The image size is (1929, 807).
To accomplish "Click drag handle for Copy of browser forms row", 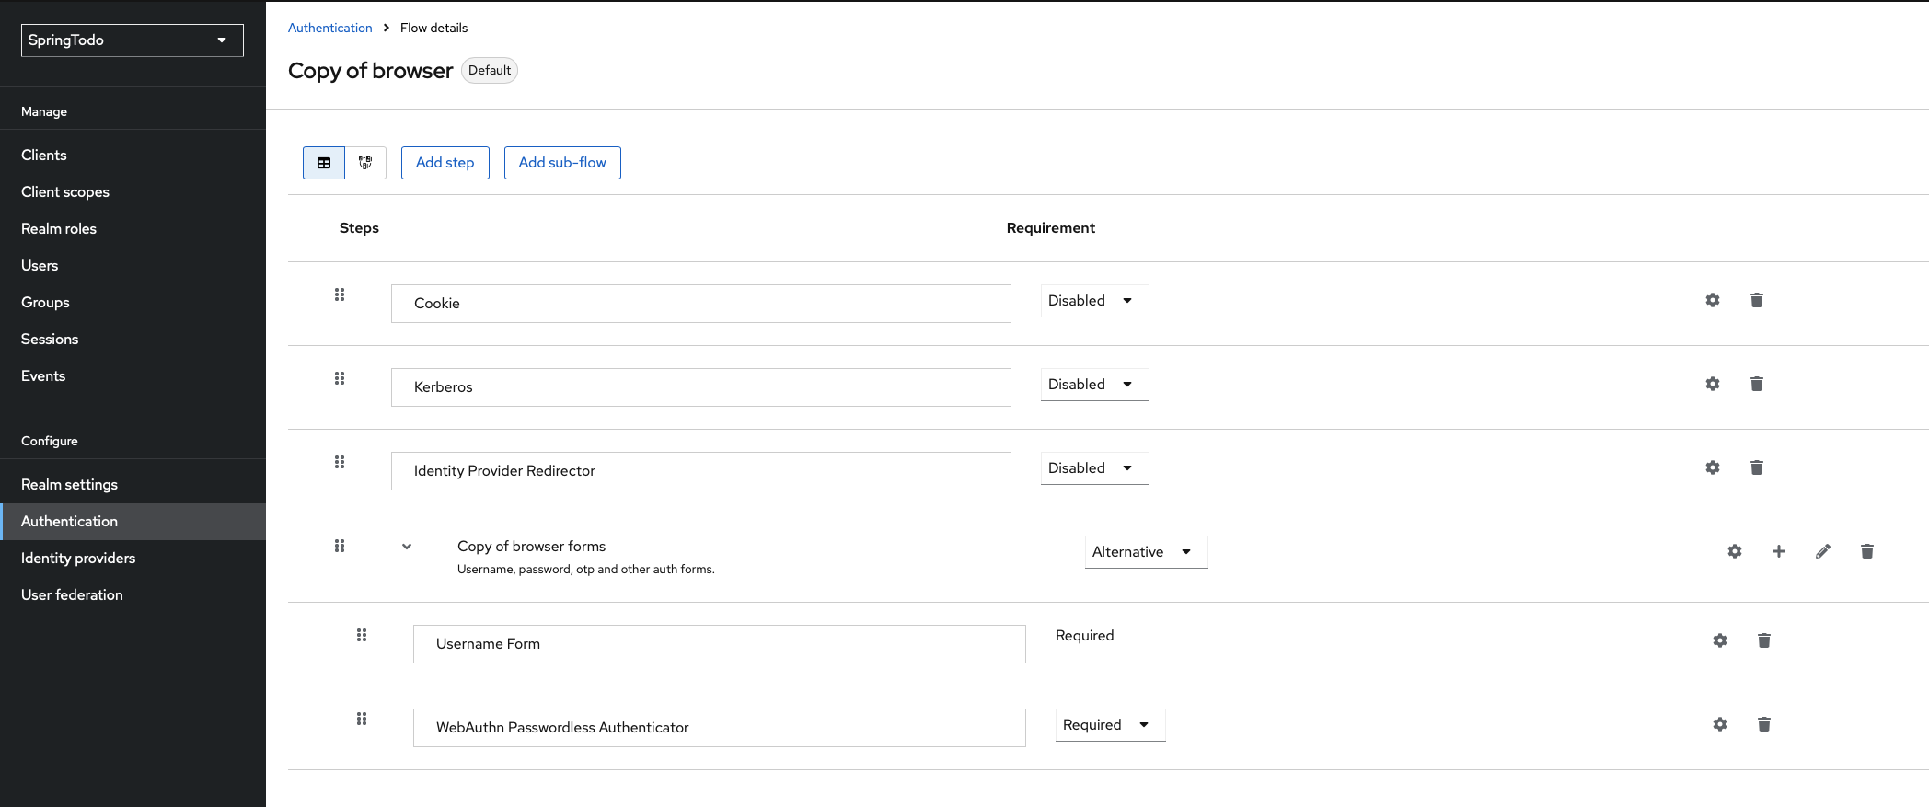I will [340, 546].
